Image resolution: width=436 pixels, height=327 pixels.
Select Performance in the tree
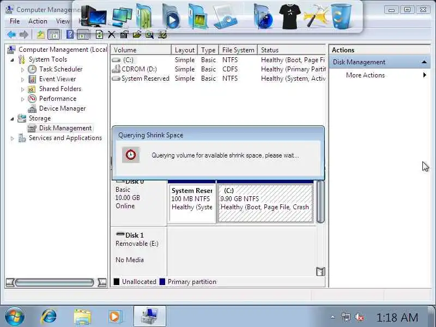pos(58,99)
